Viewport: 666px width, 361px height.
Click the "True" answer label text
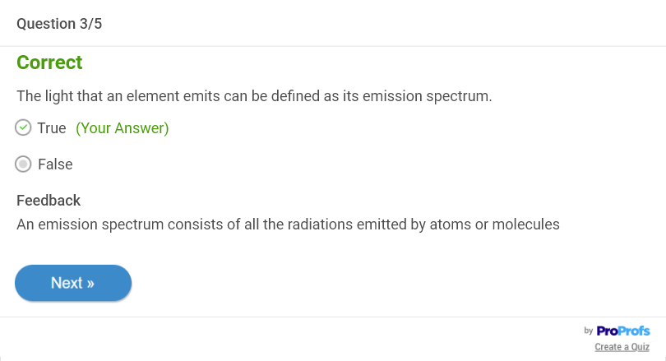tap(52, 128)
